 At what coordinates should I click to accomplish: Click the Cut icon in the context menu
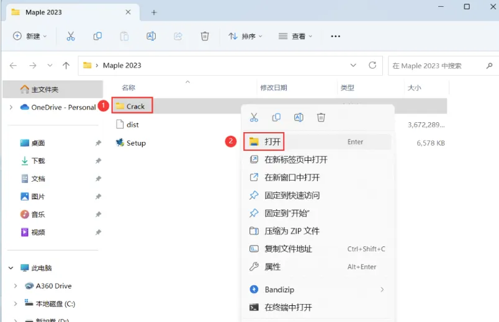254,117
